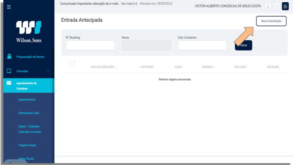Image resolution: width=293 pixels, height=165 pixels.
Task: Click the Nenhum registro encontrado message
Action: pos(175,79)
